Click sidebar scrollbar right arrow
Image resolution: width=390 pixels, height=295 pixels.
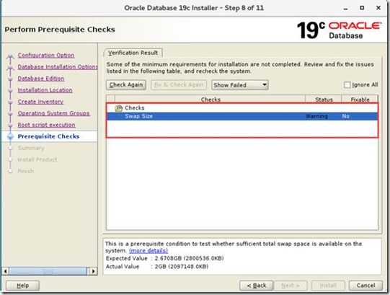click(x=93, y=271)
